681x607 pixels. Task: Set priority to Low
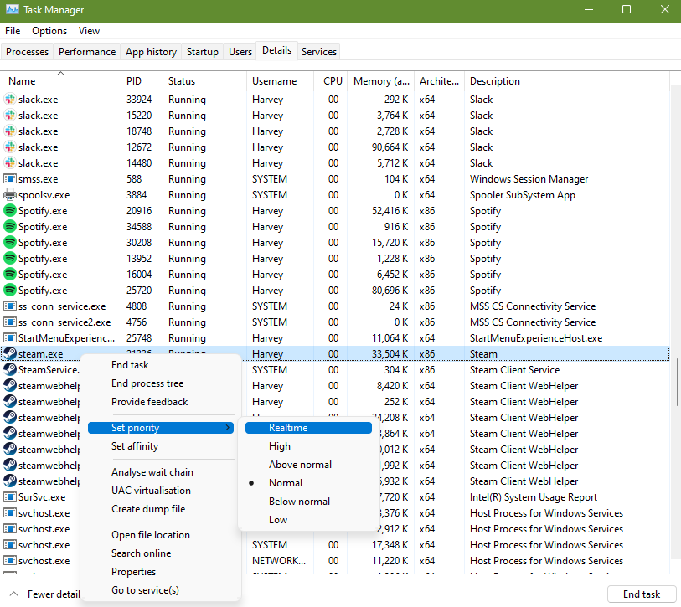click(308, 520)
